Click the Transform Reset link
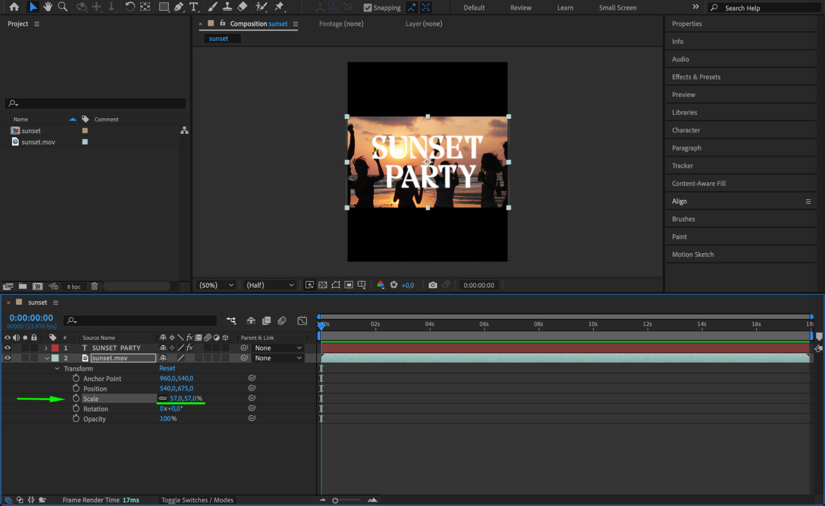The image size is (825, 506). coord(167,368)
